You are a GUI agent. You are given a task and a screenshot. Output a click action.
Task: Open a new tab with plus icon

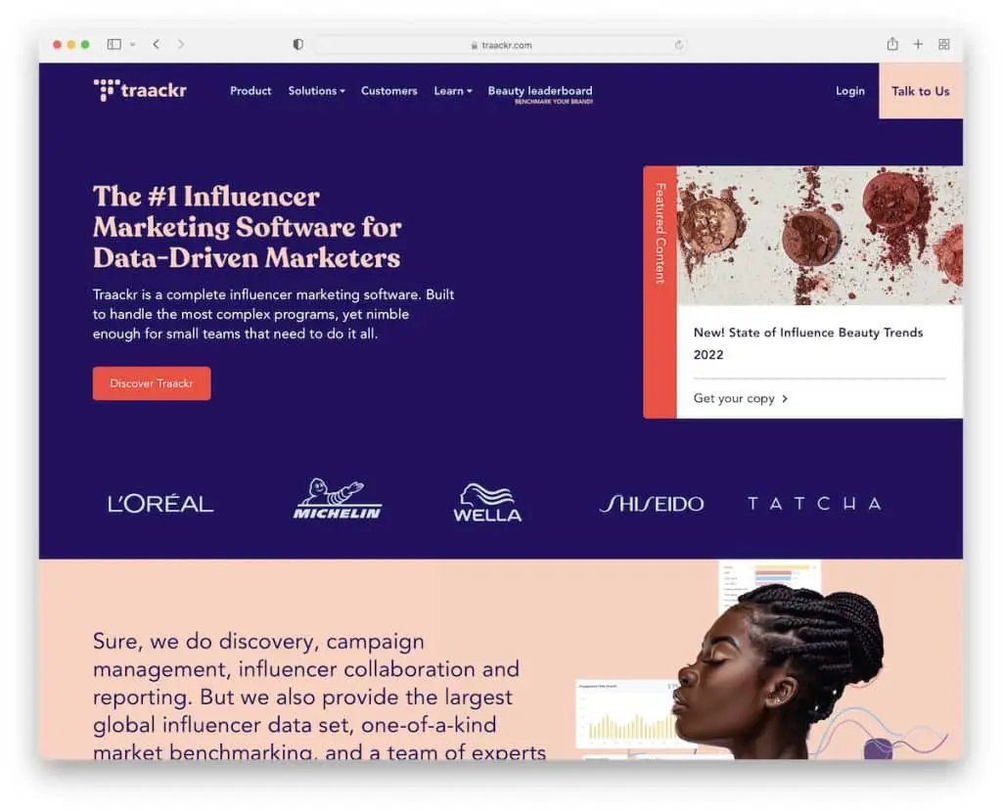[918, 44]
